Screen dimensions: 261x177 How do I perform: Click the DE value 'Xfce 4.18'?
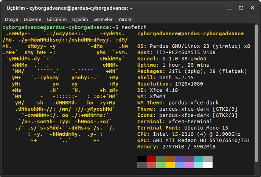tap(164, 90)
